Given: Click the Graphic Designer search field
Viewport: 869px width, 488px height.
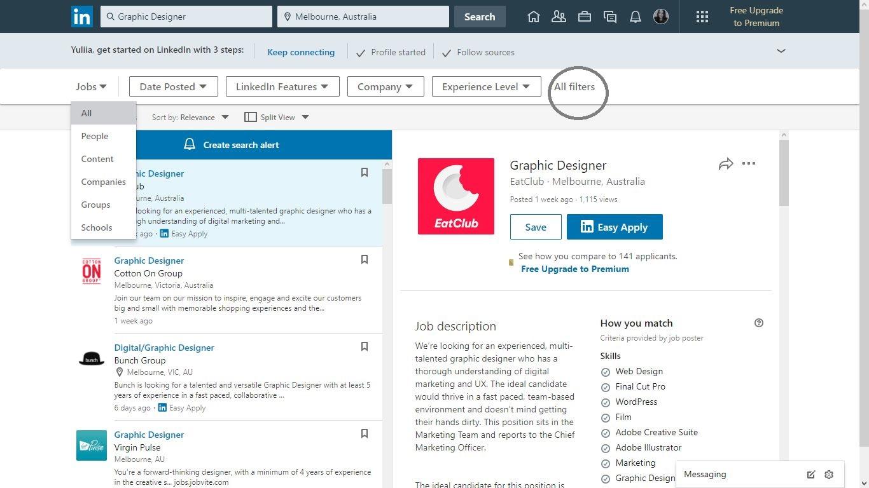Looking at the screenshot, I should point(186,17).
